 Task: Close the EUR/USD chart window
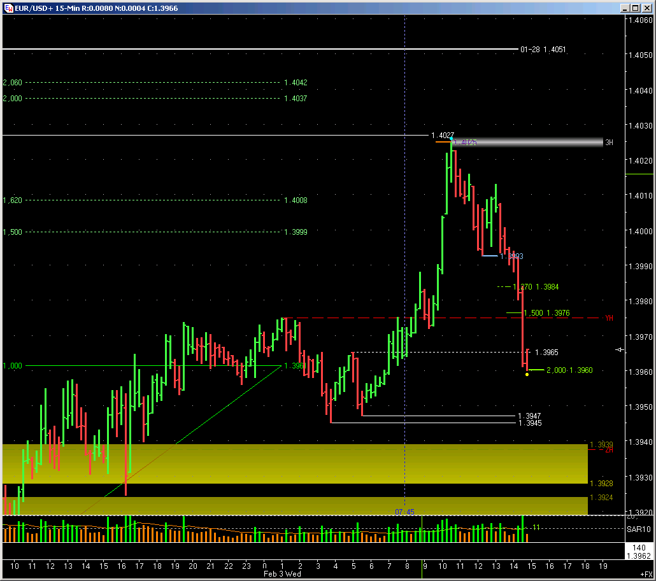coord(646,8)
